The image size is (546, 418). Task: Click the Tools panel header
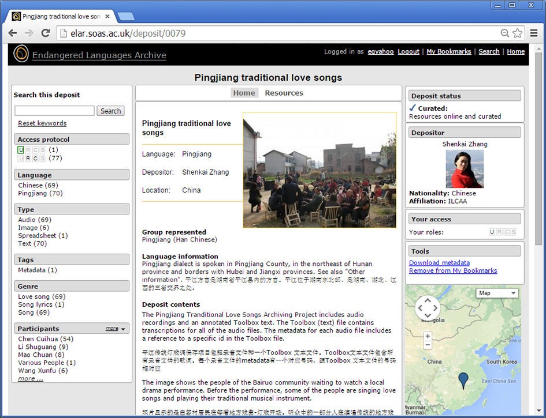pos(465,251)
